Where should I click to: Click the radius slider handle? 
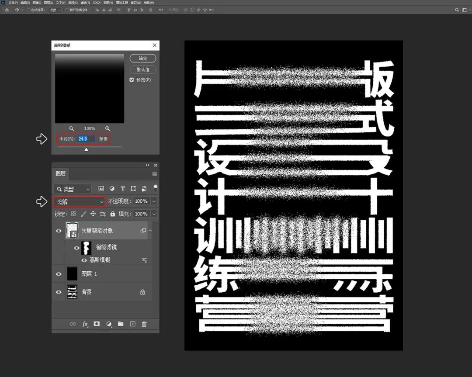coord(86,149)
